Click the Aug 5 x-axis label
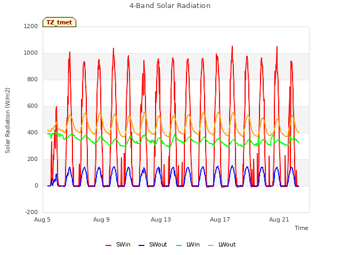Viewport: 341px width, 255px height. click(42, 219)
